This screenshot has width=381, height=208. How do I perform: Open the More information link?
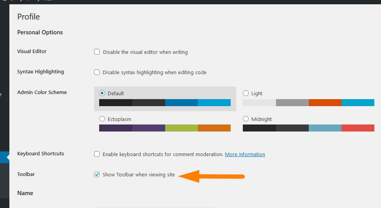pos(245,154)
